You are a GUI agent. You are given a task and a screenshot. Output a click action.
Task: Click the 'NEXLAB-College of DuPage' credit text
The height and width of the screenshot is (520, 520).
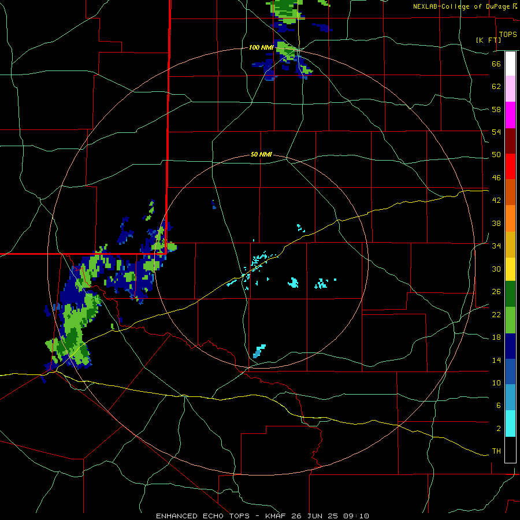tap(462, 6)
